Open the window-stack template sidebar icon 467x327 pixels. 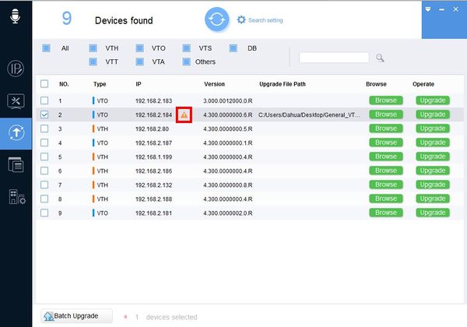tap(16, 165)
